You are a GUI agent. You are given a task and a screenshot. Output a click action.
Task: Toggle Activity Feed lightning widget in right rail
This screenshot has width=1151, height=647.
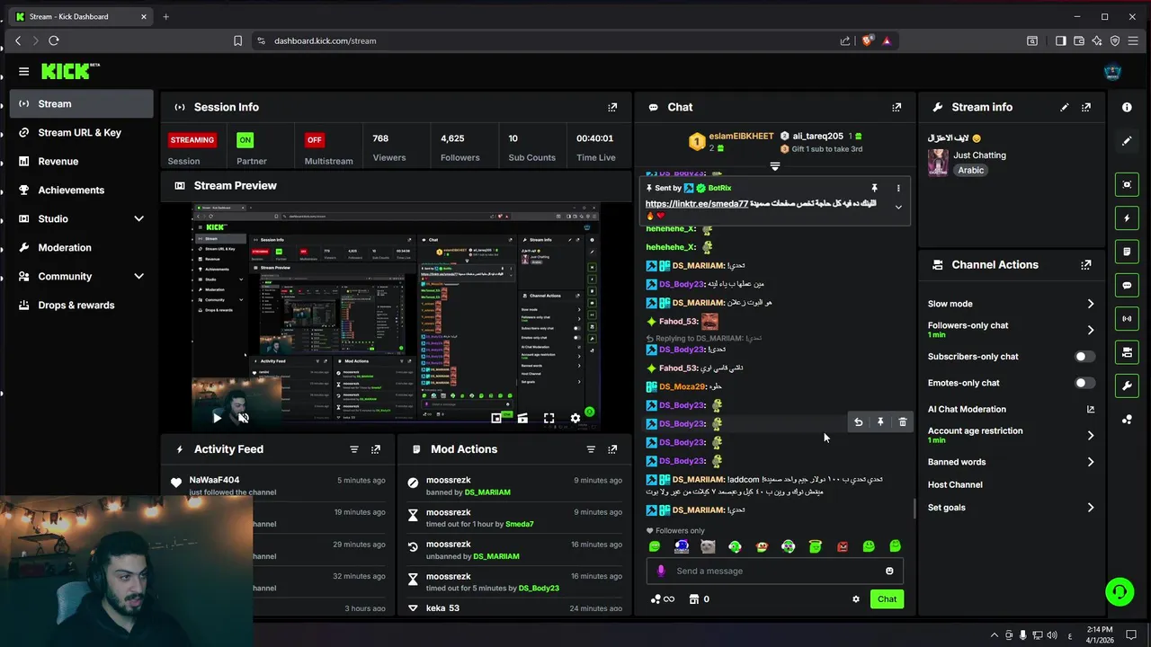tap(1127, 218)
